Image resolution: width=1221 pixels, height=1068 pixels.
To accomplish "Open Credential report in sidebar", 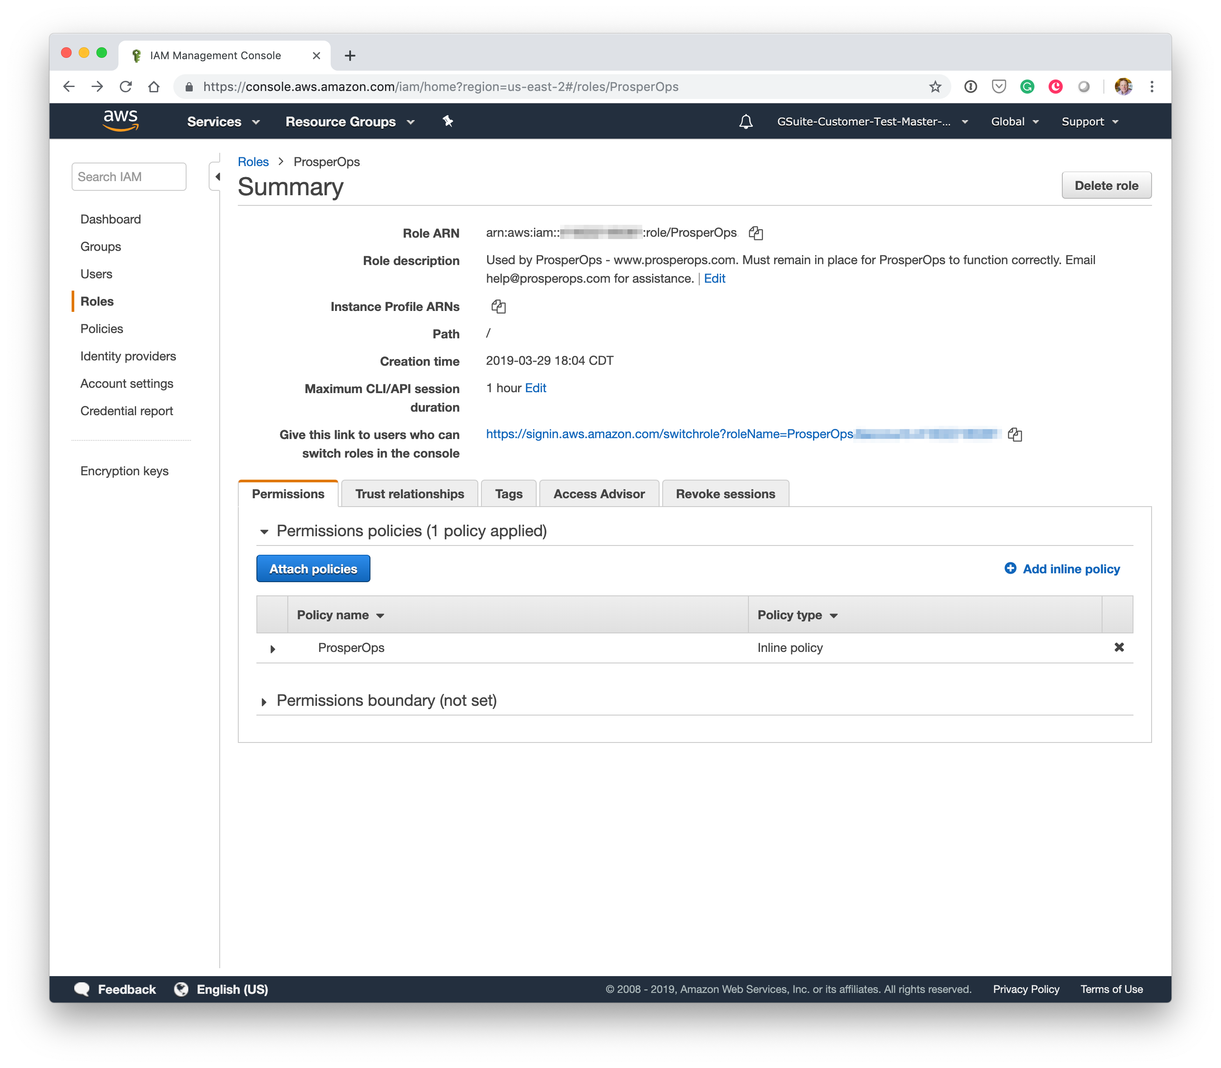I will [x=126, y=411].
